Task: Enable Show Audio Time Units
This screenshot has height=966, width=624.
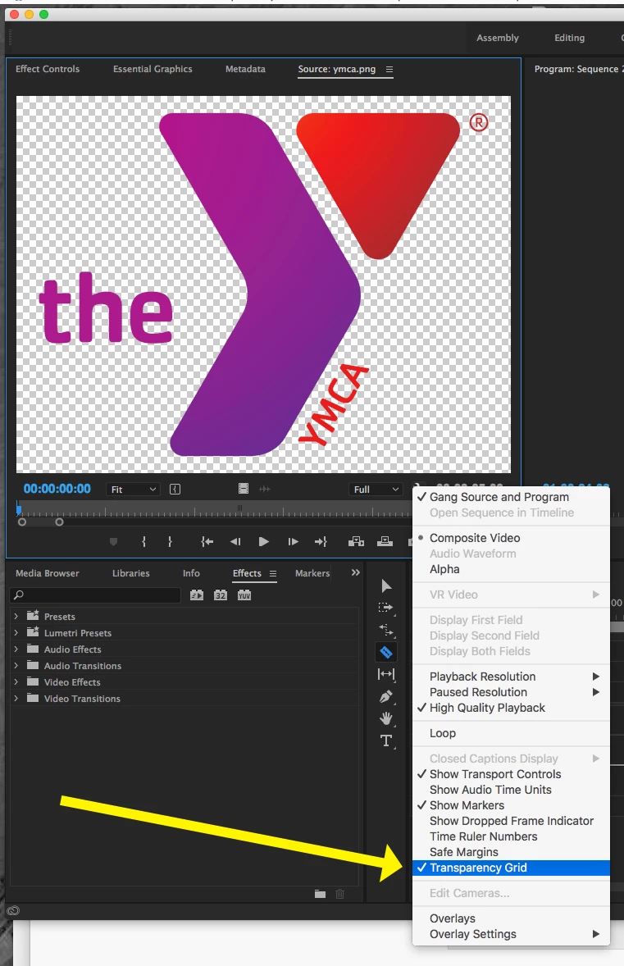Action: click(490, 790)
